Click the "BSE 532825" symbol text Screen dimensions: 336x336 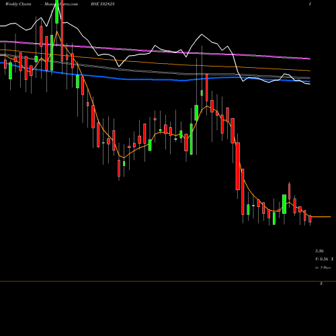(x=103, y=4)
